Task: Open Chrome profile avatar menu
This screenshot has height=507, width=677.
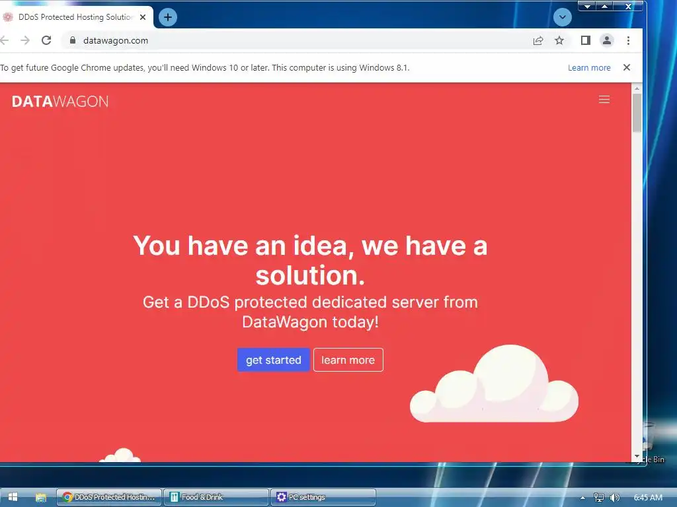Action: [607, 40]
